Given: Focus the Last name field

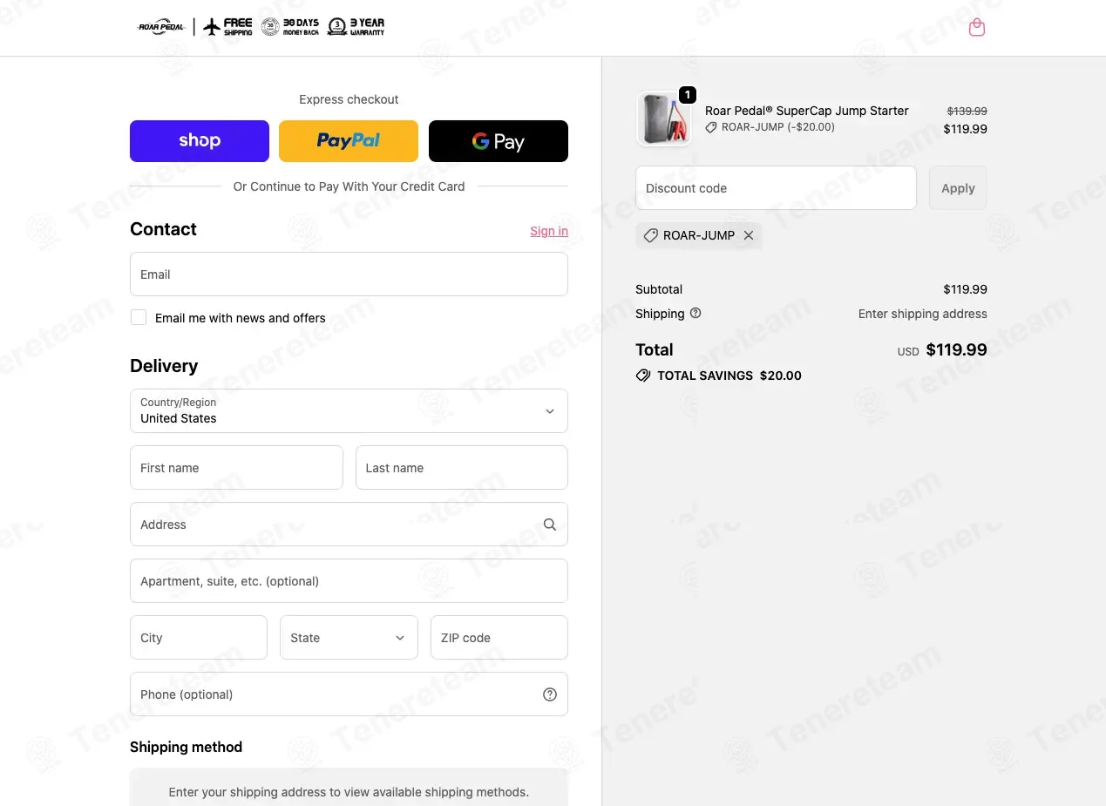Looking at the screenshot, I should point(462,468).
